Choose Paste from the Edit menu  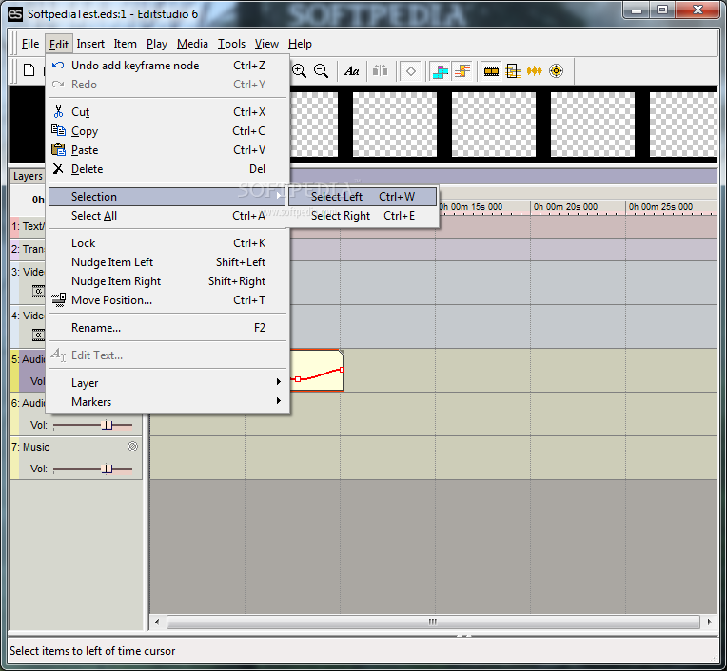click(x=167, y=150)
